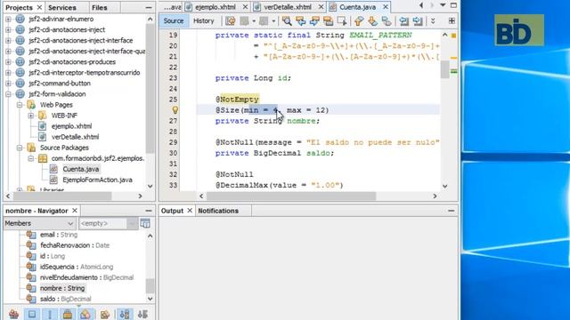
Task: Click the split editor icon
Action: point(452,21)
